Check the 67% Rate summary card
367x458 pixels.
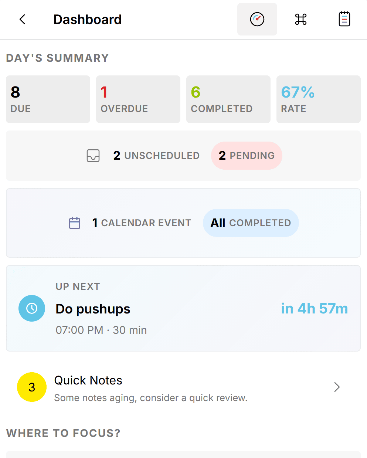(318, 99)
